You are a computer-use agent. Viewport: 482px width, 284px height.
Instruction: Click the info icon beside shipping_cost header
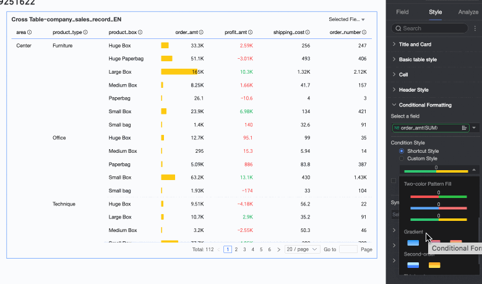point(308,32)
